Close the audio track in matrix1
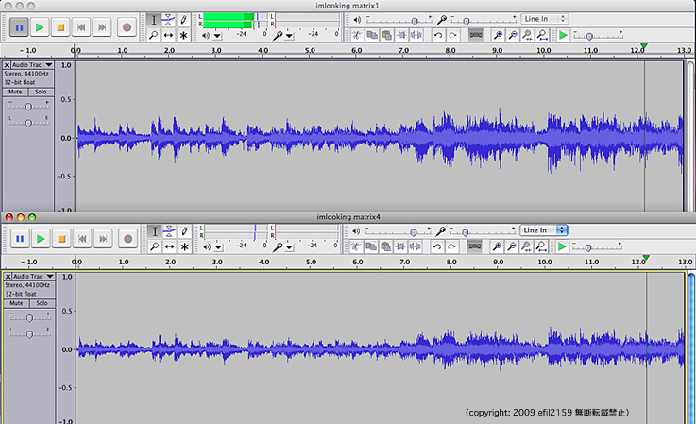The width and height of the screenshot is (696, 424). point(7,65)
